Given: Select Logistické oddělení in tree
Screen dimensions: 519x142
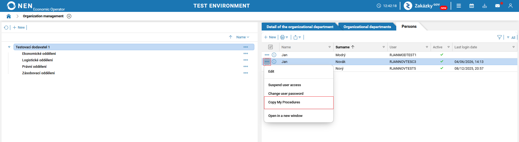Looking at the screenshot, I should pyautogui.click(x=38, y=60).
